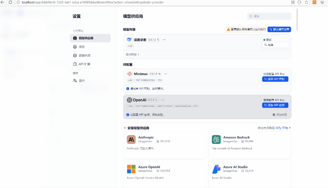The image size is (328, 188).
Task: Switch 深度求索 version 0.0.12
Action: pyautogui.click(x=154, y=40)
